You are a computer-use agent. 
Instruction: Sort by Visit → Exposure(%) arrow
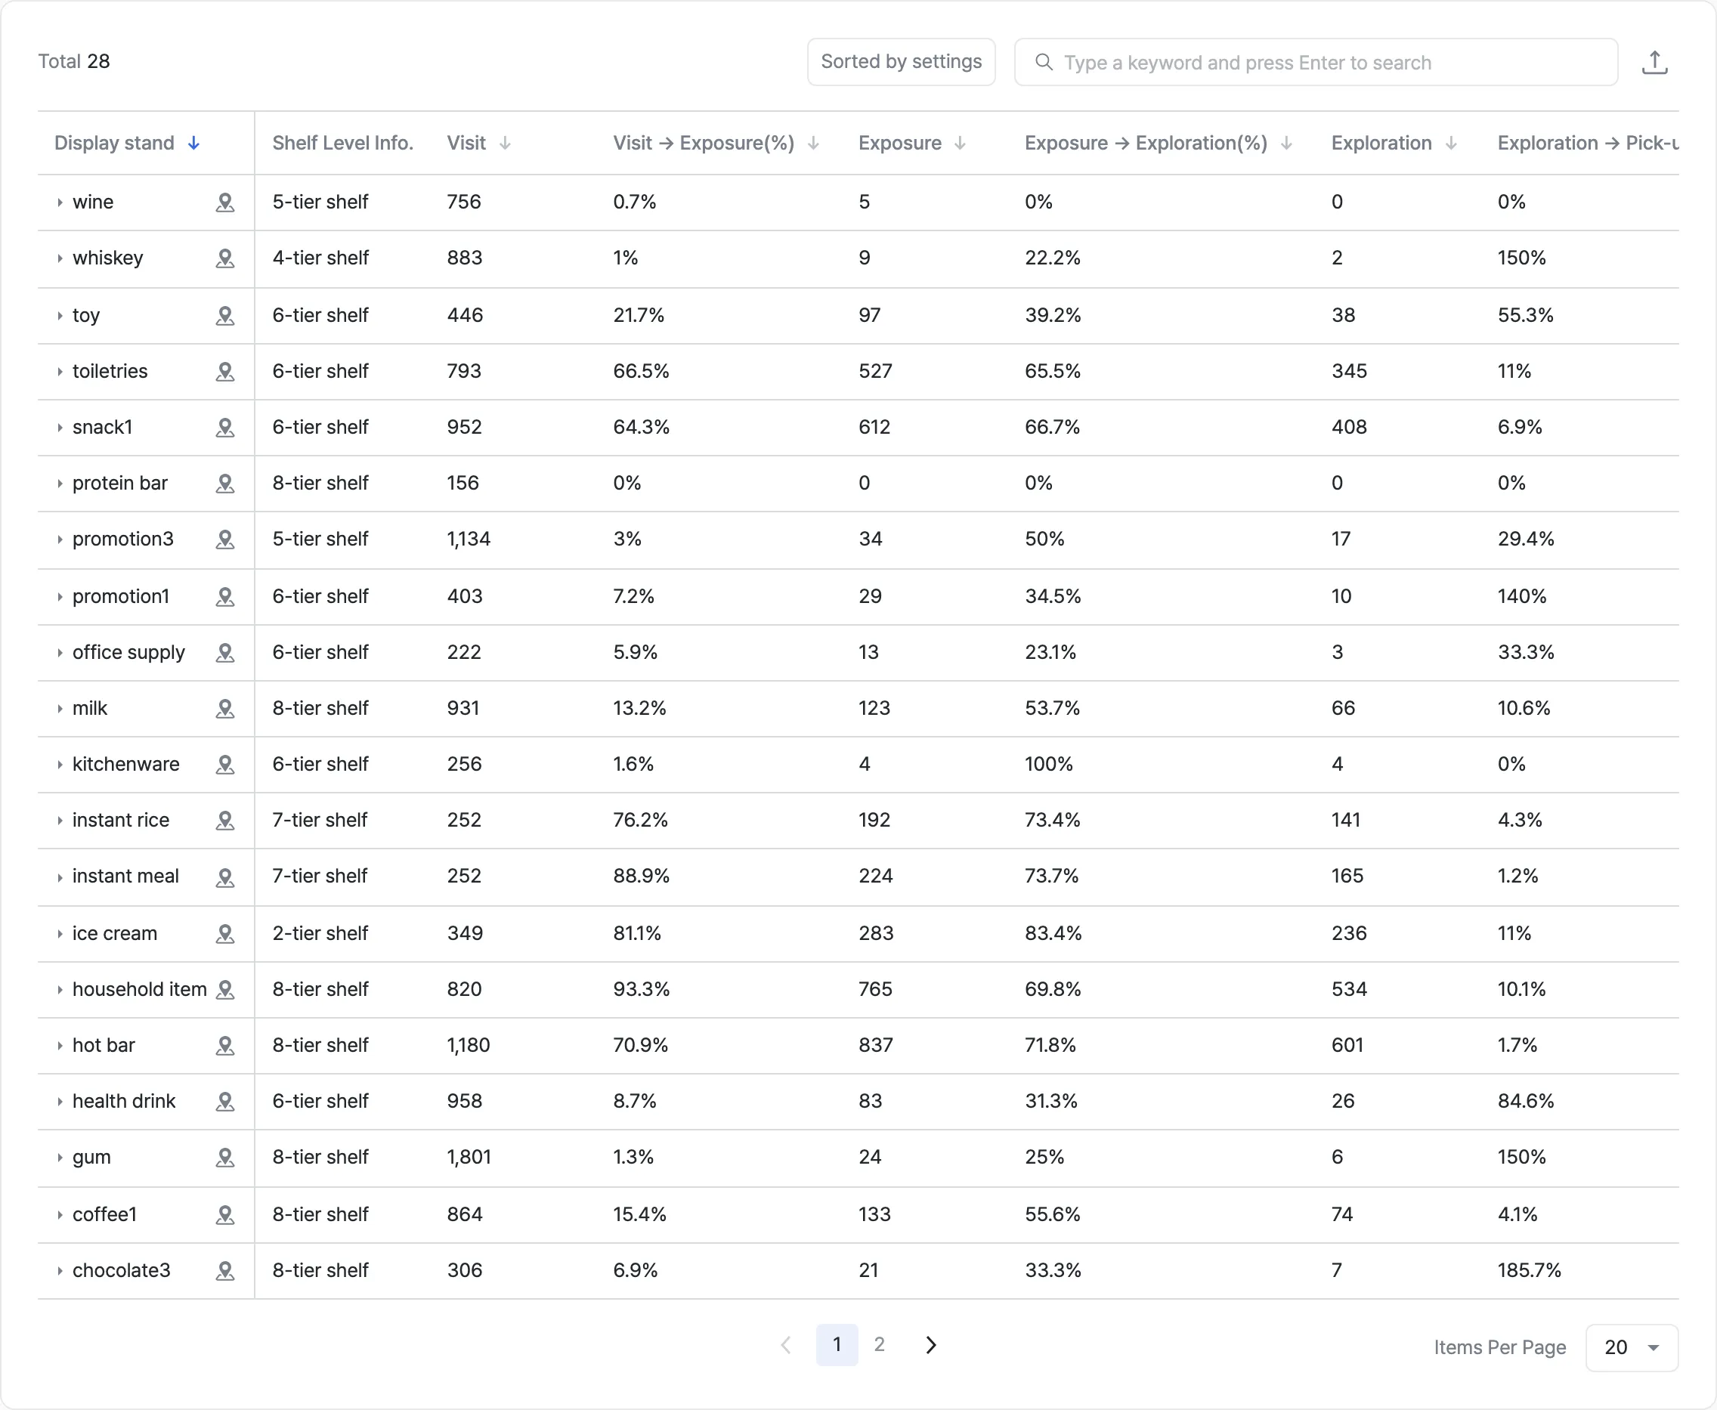pyautogui.click(x=813, y=144)
